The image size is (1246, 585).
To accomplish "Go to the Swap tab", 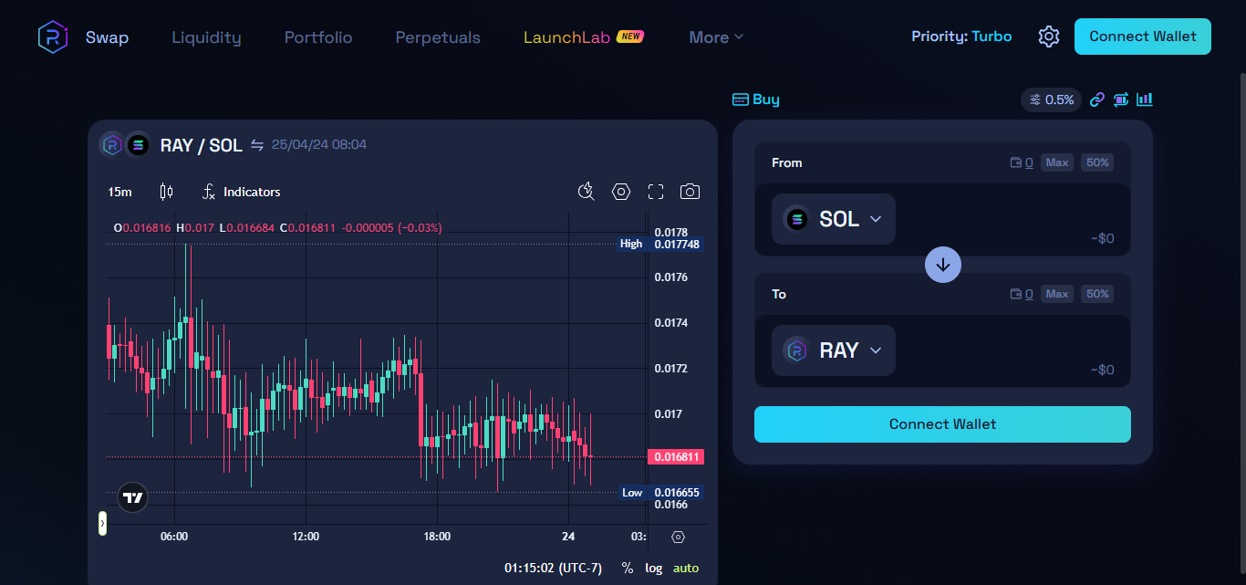I will pos(108,37).
